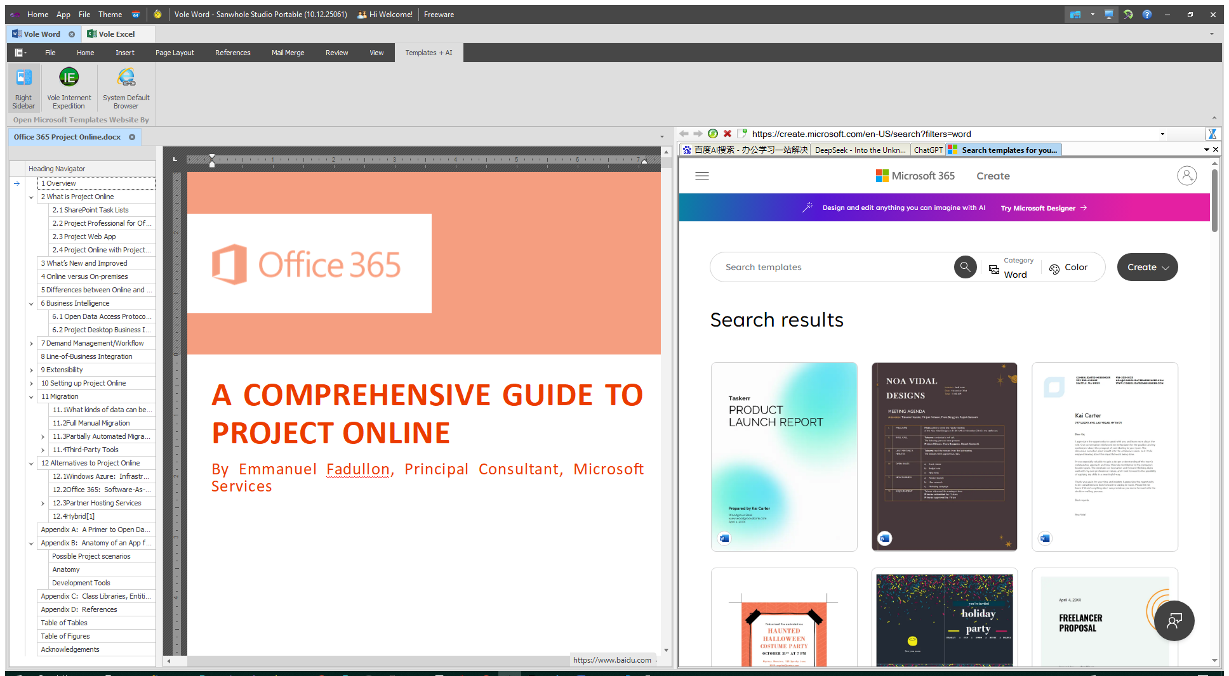Click the Microsoft 365 logo
The width and height of the screenshot is (1229, 676).
(915, 176)
